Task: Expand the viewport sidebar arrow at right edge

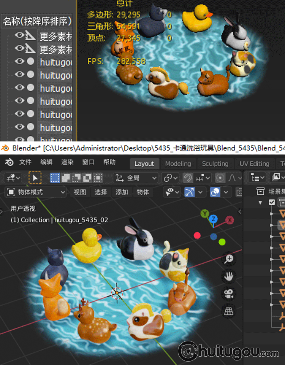Action: 240,212
